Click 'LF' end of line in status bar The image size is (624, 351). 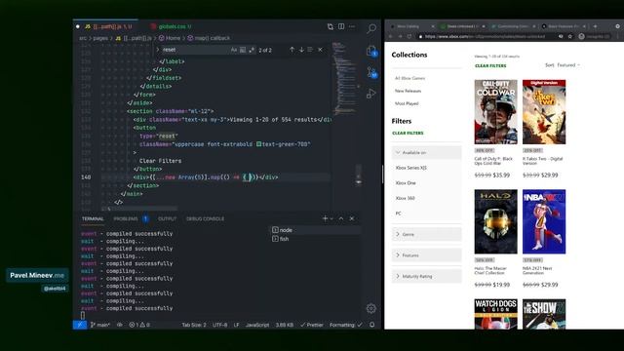tap(236, 325)
